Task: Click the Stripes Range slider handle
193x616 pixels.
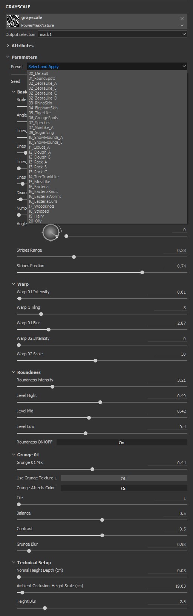Action: (74, 257)
